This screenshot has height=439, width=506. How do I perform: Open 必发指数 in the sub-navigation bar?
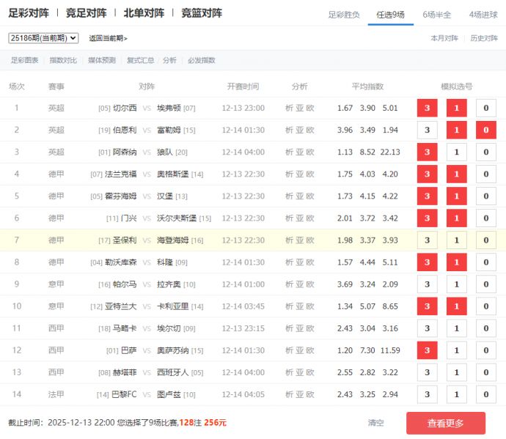202,60
